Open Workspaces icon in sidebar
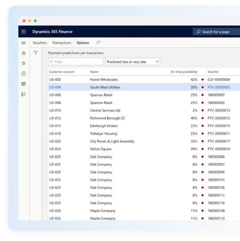This screenshot has height=241, width=240. tap(24, 84)
